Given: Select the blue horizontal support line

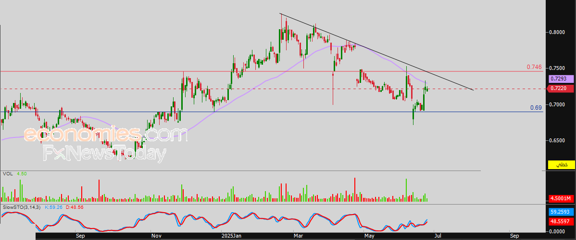Looking at the screenshot, I should (x=271, y=112).
